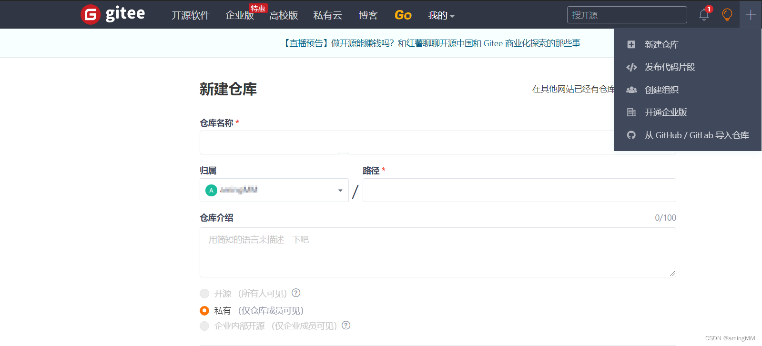Click the 新建仓库 page heading

tap(228, 89)
